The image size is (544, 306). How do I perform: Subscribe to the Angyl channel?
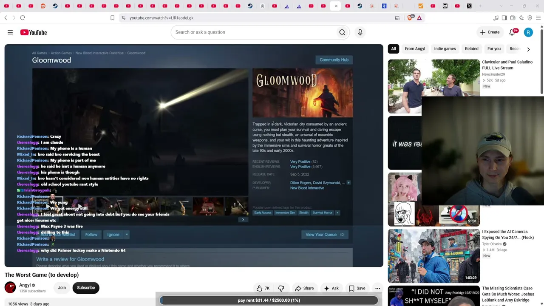tap(86, 288)
